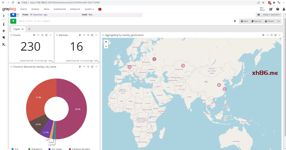
Task: Click the Save button
Action: coord(244,21)
